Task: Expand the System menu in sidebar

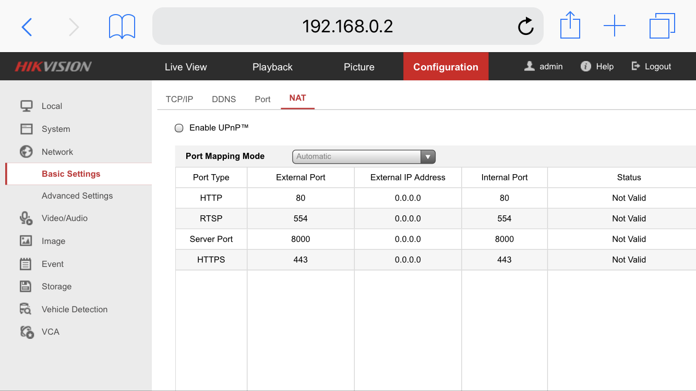Action: coord(55,129)
